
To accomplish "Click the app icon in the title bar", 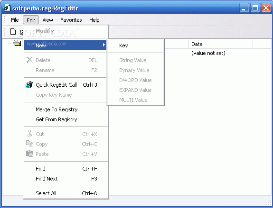I will click(7, 8).
